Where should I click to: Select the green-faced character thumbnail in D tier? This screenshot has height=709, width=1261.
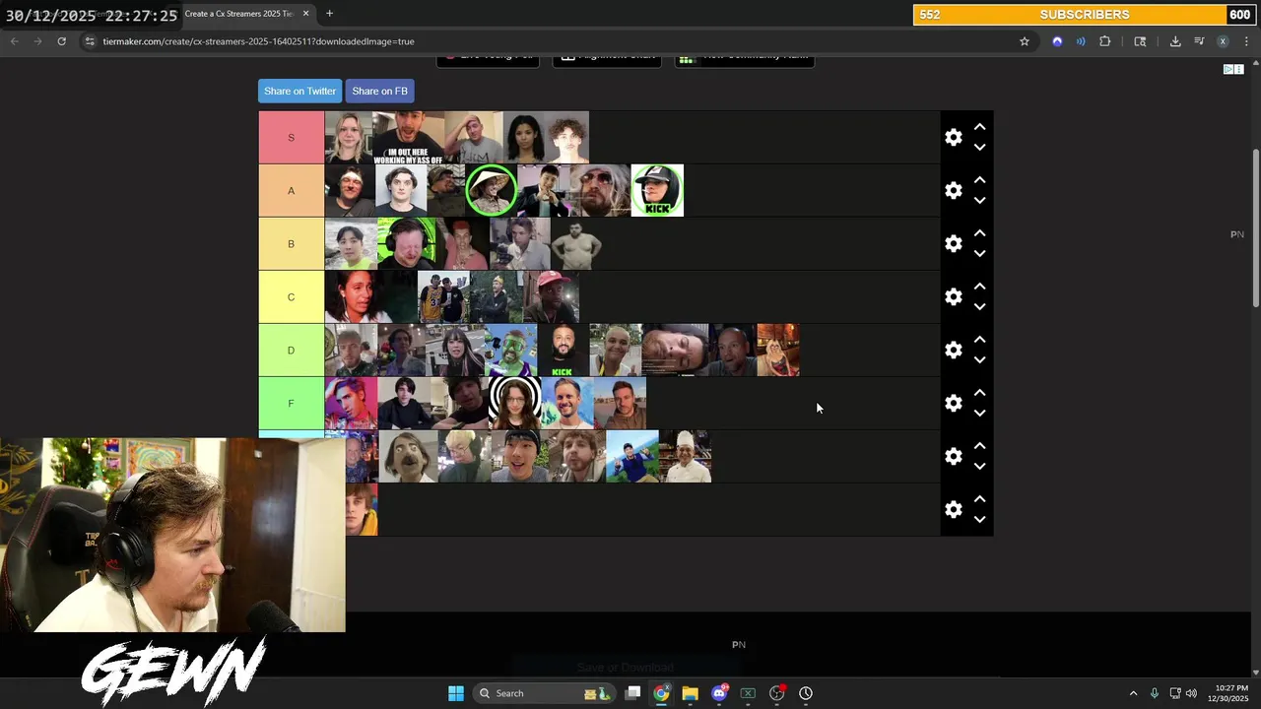pyautogui.click(x=510, y=350)
